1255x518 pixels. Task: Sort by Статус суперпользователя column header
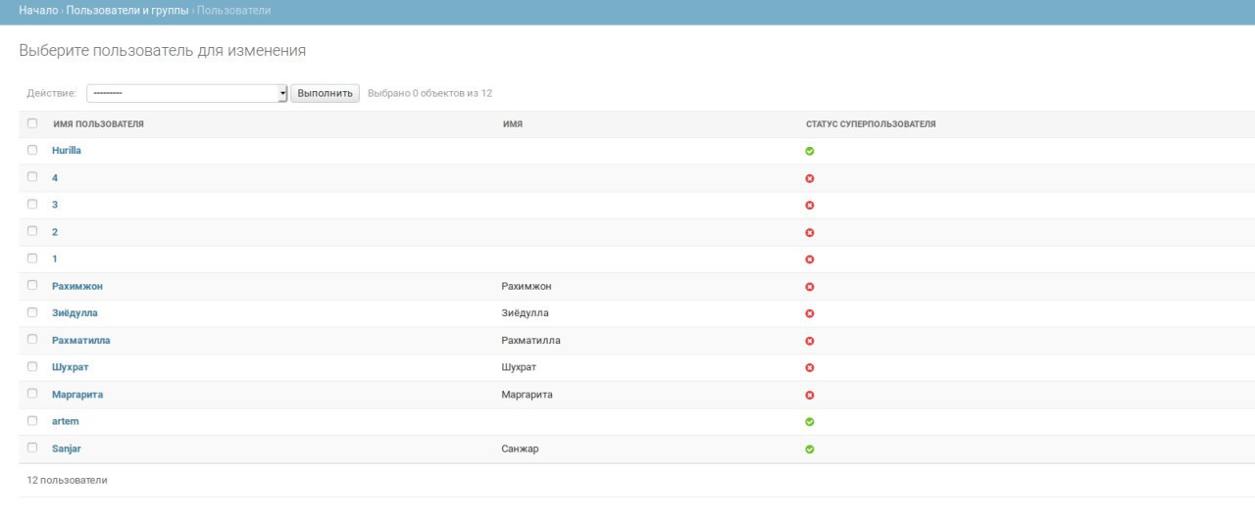(x=871, y=124)
